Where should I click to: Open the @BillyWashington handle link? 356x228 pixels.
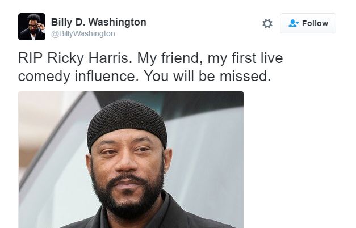coord(83,34)
